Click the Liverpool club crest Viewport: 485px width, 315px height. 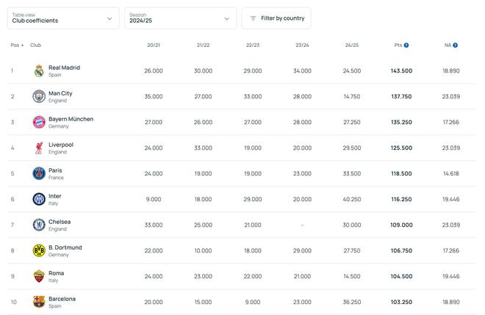pyautogui.click(x=39, y=148)
